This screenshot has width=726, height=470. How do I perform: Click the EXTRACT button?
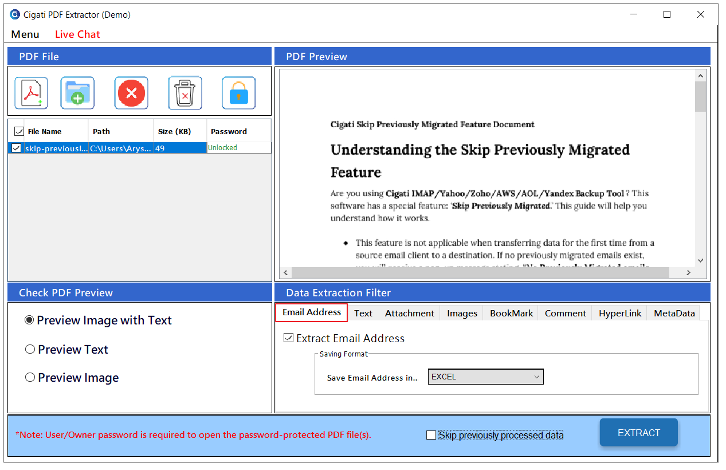pos(639,433)
